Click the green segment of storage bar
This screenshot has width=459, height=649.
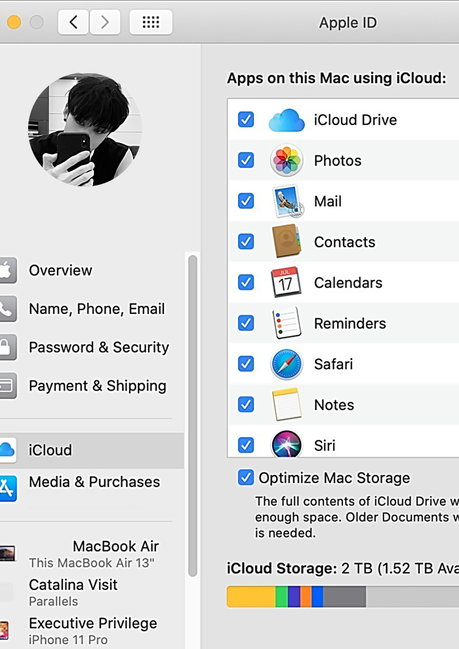point(281,597)
